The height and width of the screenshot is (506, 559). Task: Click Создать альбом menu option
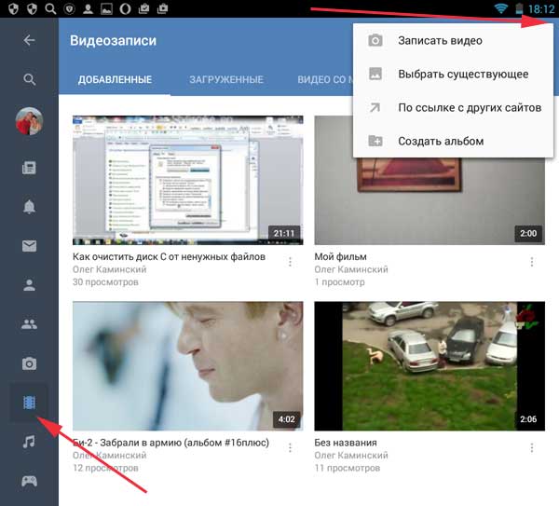click(x=440, y=142)
